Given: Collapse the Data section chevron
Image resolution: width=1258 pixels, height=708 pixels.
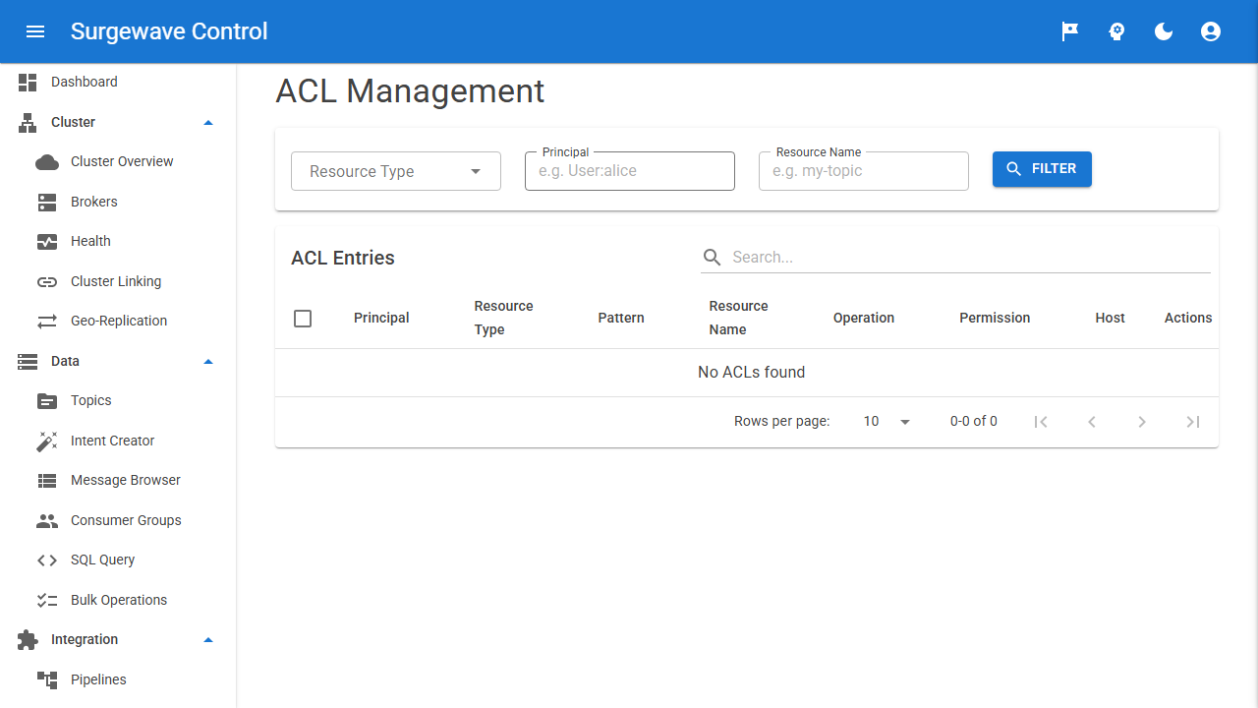Looking at the screenshot, I should (x=207, y=361).
